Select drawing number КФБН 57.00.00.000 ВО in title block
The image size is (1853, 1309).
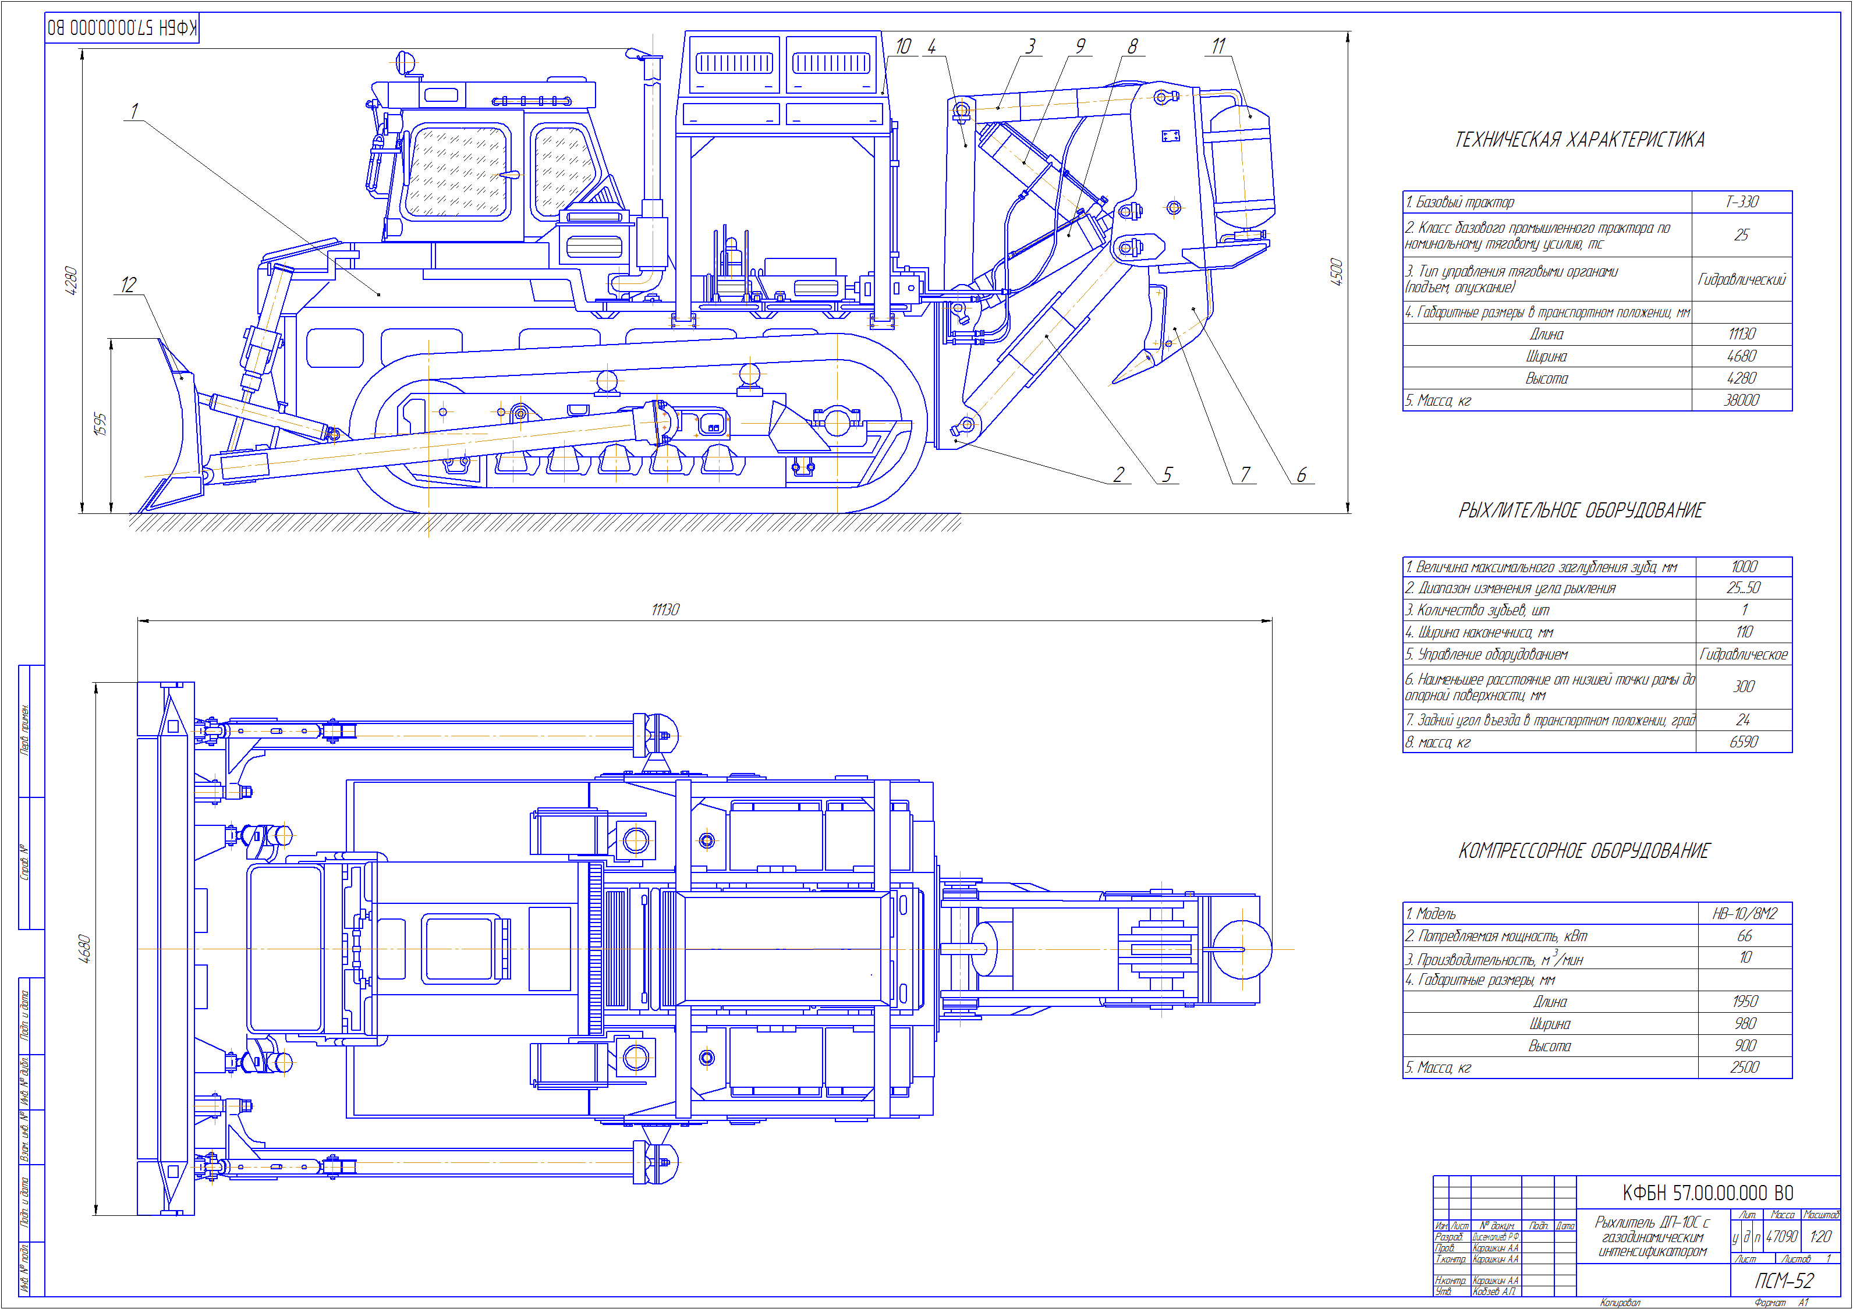click(x=1707, y=1193)
